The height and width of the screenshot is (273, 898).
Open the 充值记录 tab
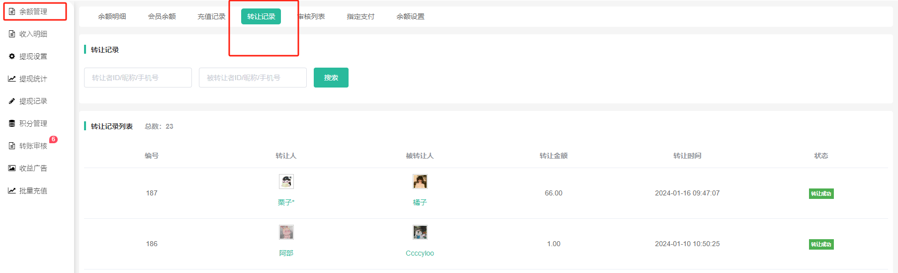[x=211, y=16]
